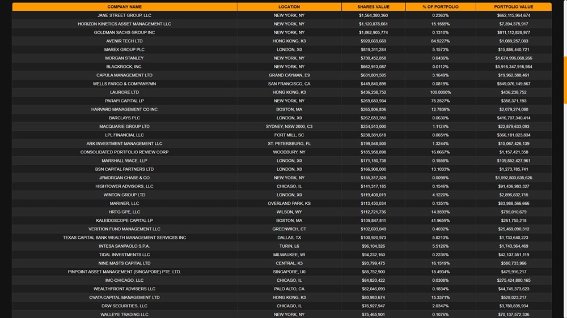Sort by the SHARES VALUE column header

373,7
